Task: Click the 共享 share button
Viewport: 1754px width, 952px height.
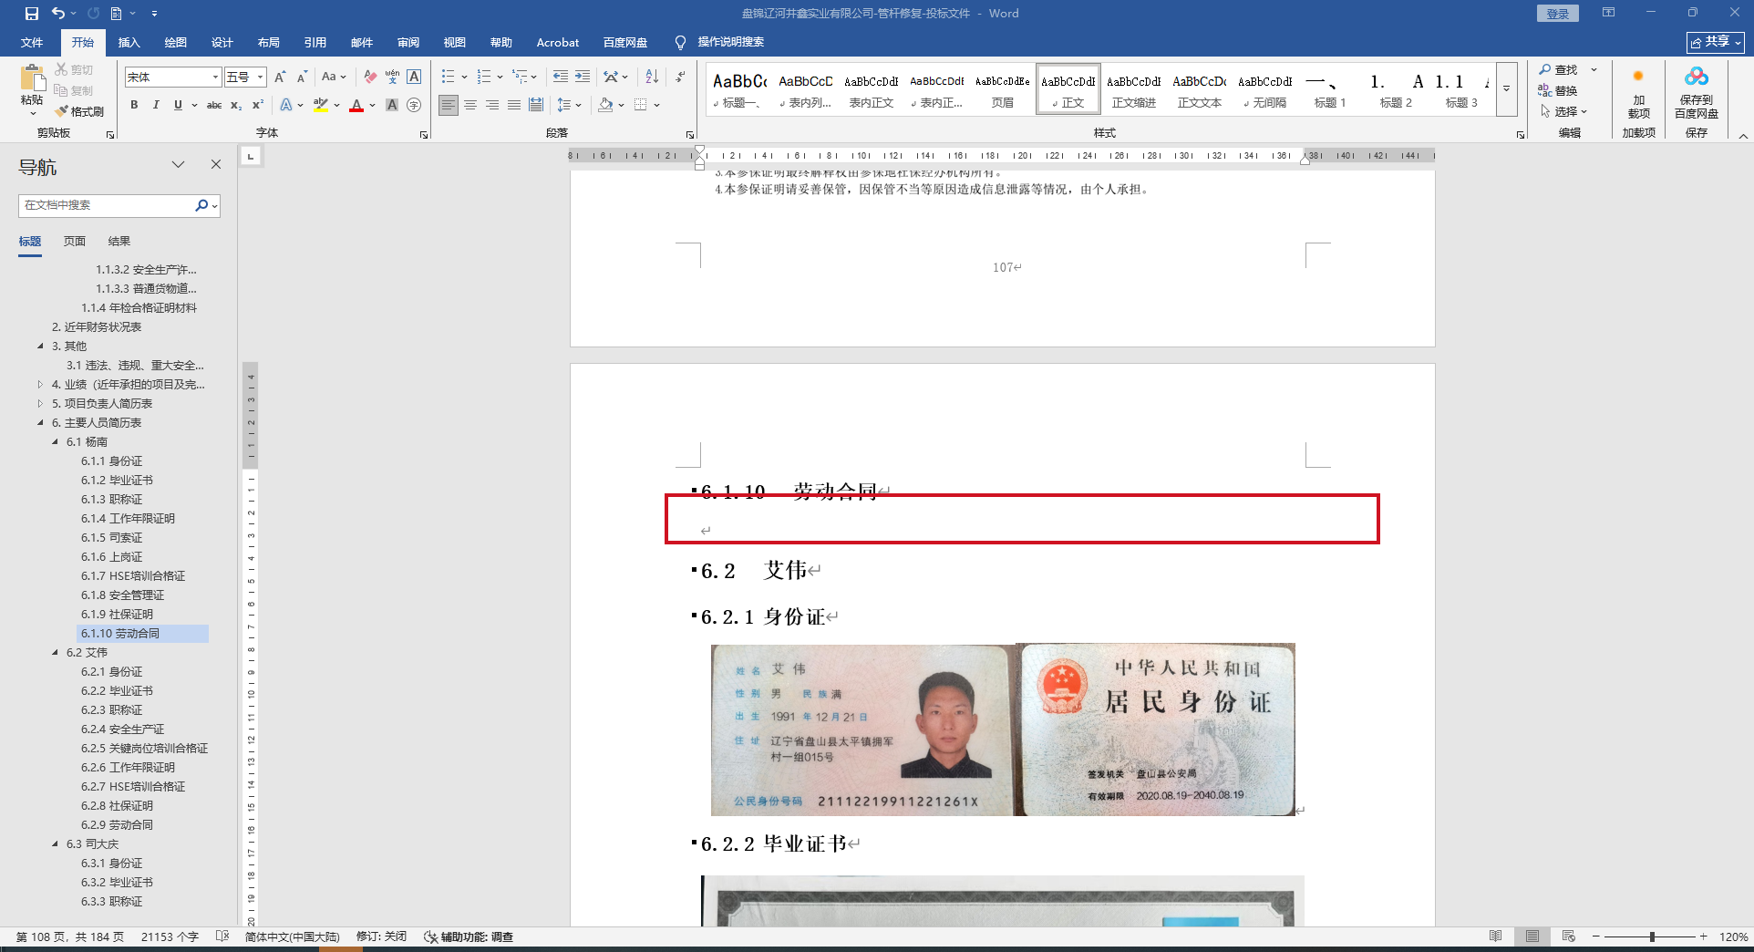Action: coord(1716,42)
